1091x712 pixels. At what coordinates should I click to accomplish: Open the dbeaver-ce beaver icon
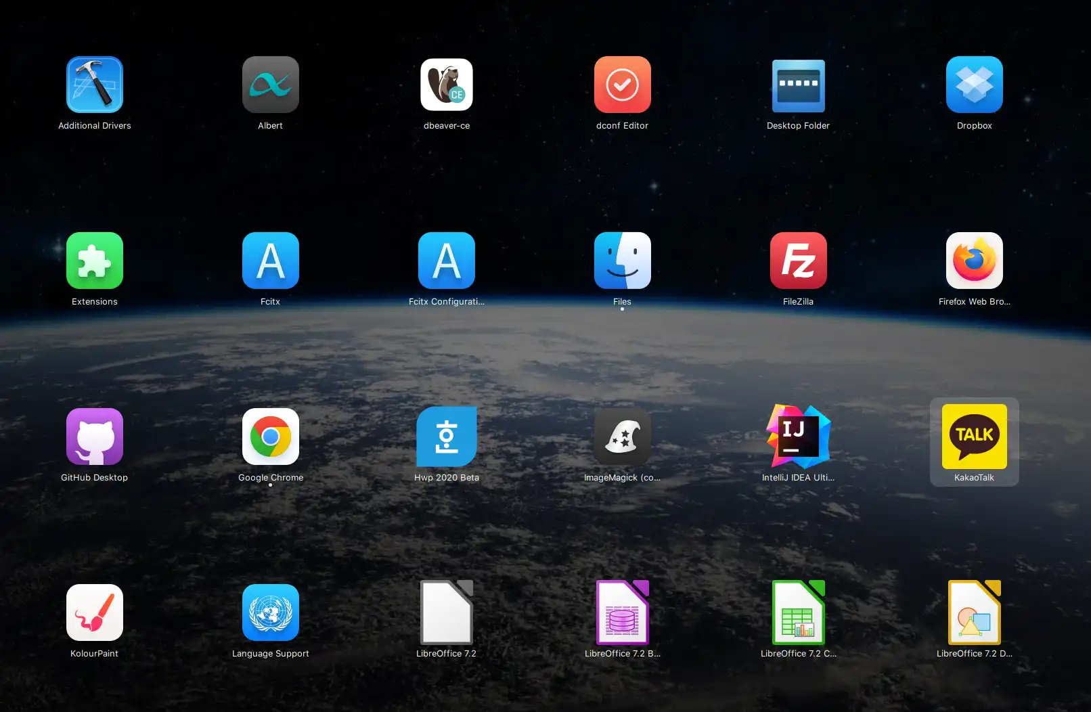coord(447,85)
